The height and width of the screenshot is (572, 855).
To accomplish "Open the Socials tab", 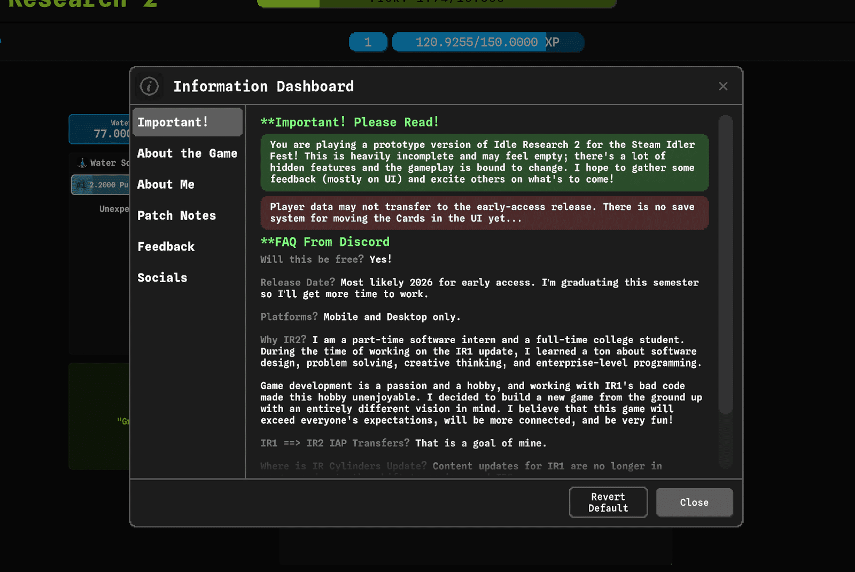I will click(x=188, y=277).
